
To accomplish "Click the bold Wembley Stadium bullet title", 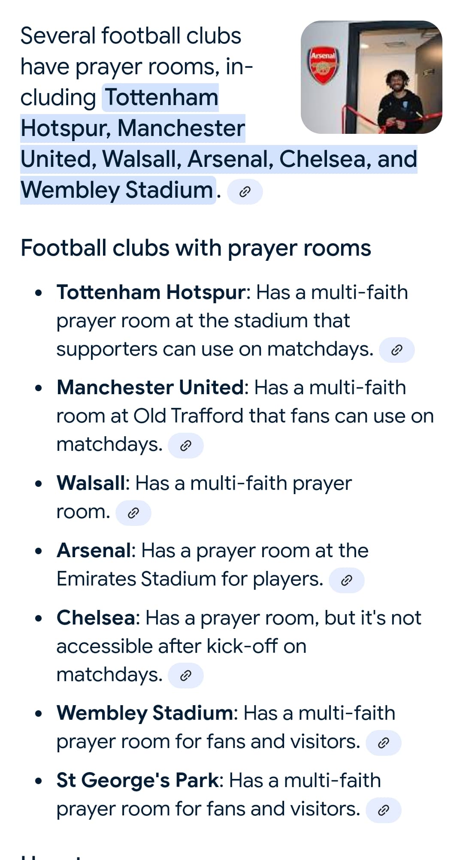I will 145,713.
